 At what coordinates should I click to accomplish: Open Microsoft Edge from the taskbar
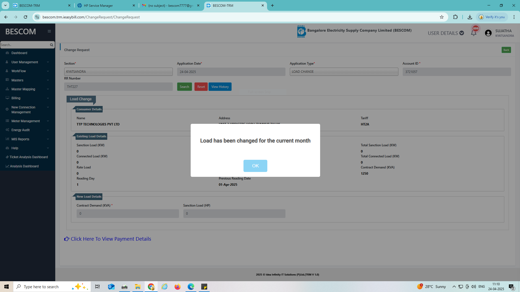(191, 287)
